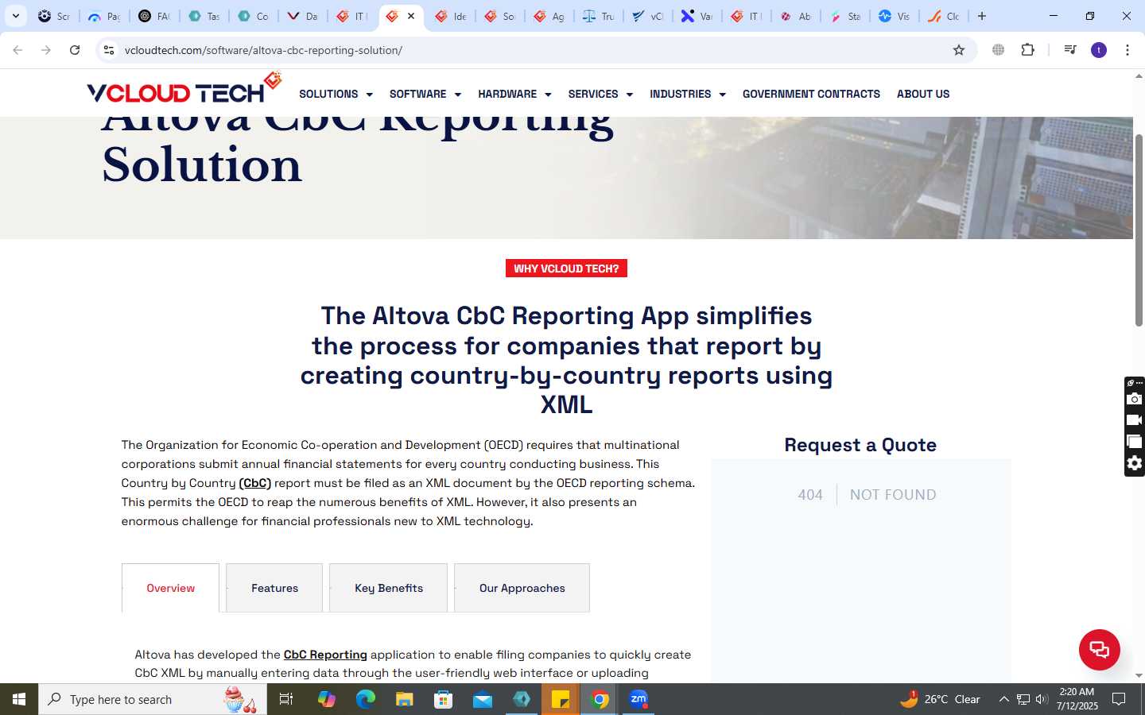Follow the (CbC) link in paragraph
The image size is (1145, 715).
pyautogui.click(x=254, y=483)
